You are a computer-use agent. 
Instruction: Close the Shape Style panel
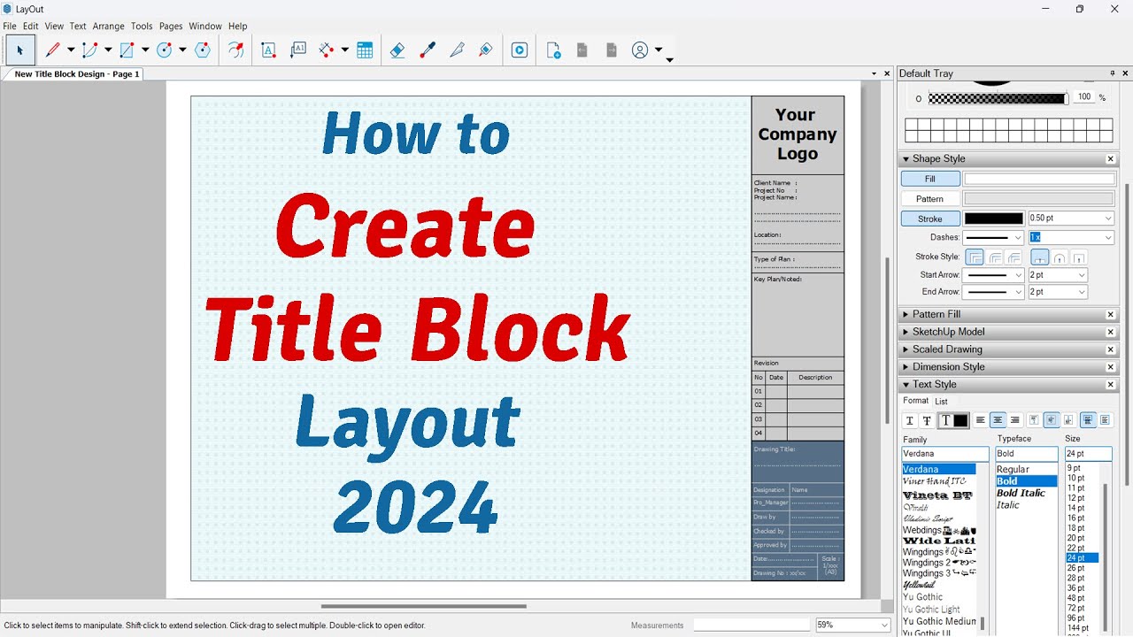(1111, 159)
